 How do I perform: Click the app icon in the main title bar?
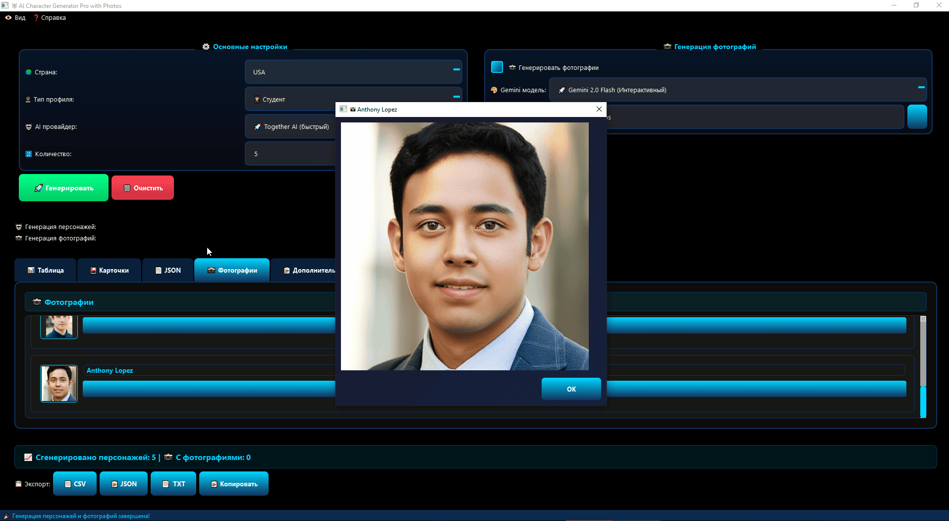tap(5, 5)
